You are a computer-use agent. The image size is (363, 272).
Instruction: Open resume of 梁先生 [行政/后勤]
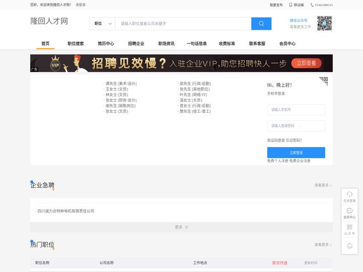click(x=195, y=84)
